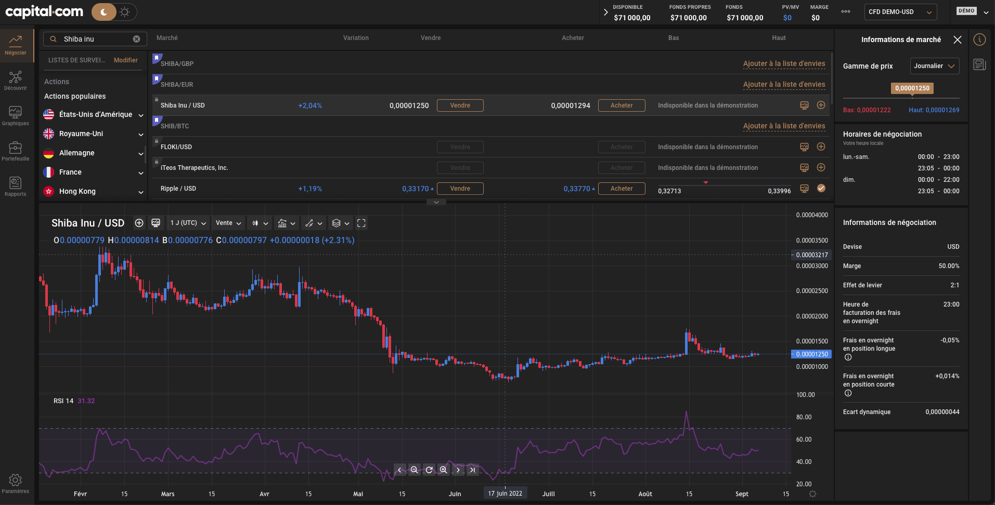Image resolution: width=995 pixels, height=505 pixels.
Task: Expand Hong Kong stocks list
Action: [x=140, y=192]
